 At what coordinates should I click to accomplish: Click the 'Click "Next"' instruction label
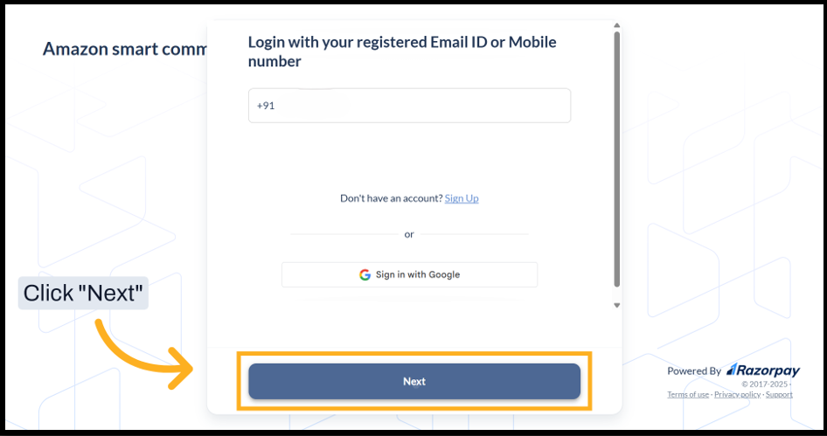(83, 294)
